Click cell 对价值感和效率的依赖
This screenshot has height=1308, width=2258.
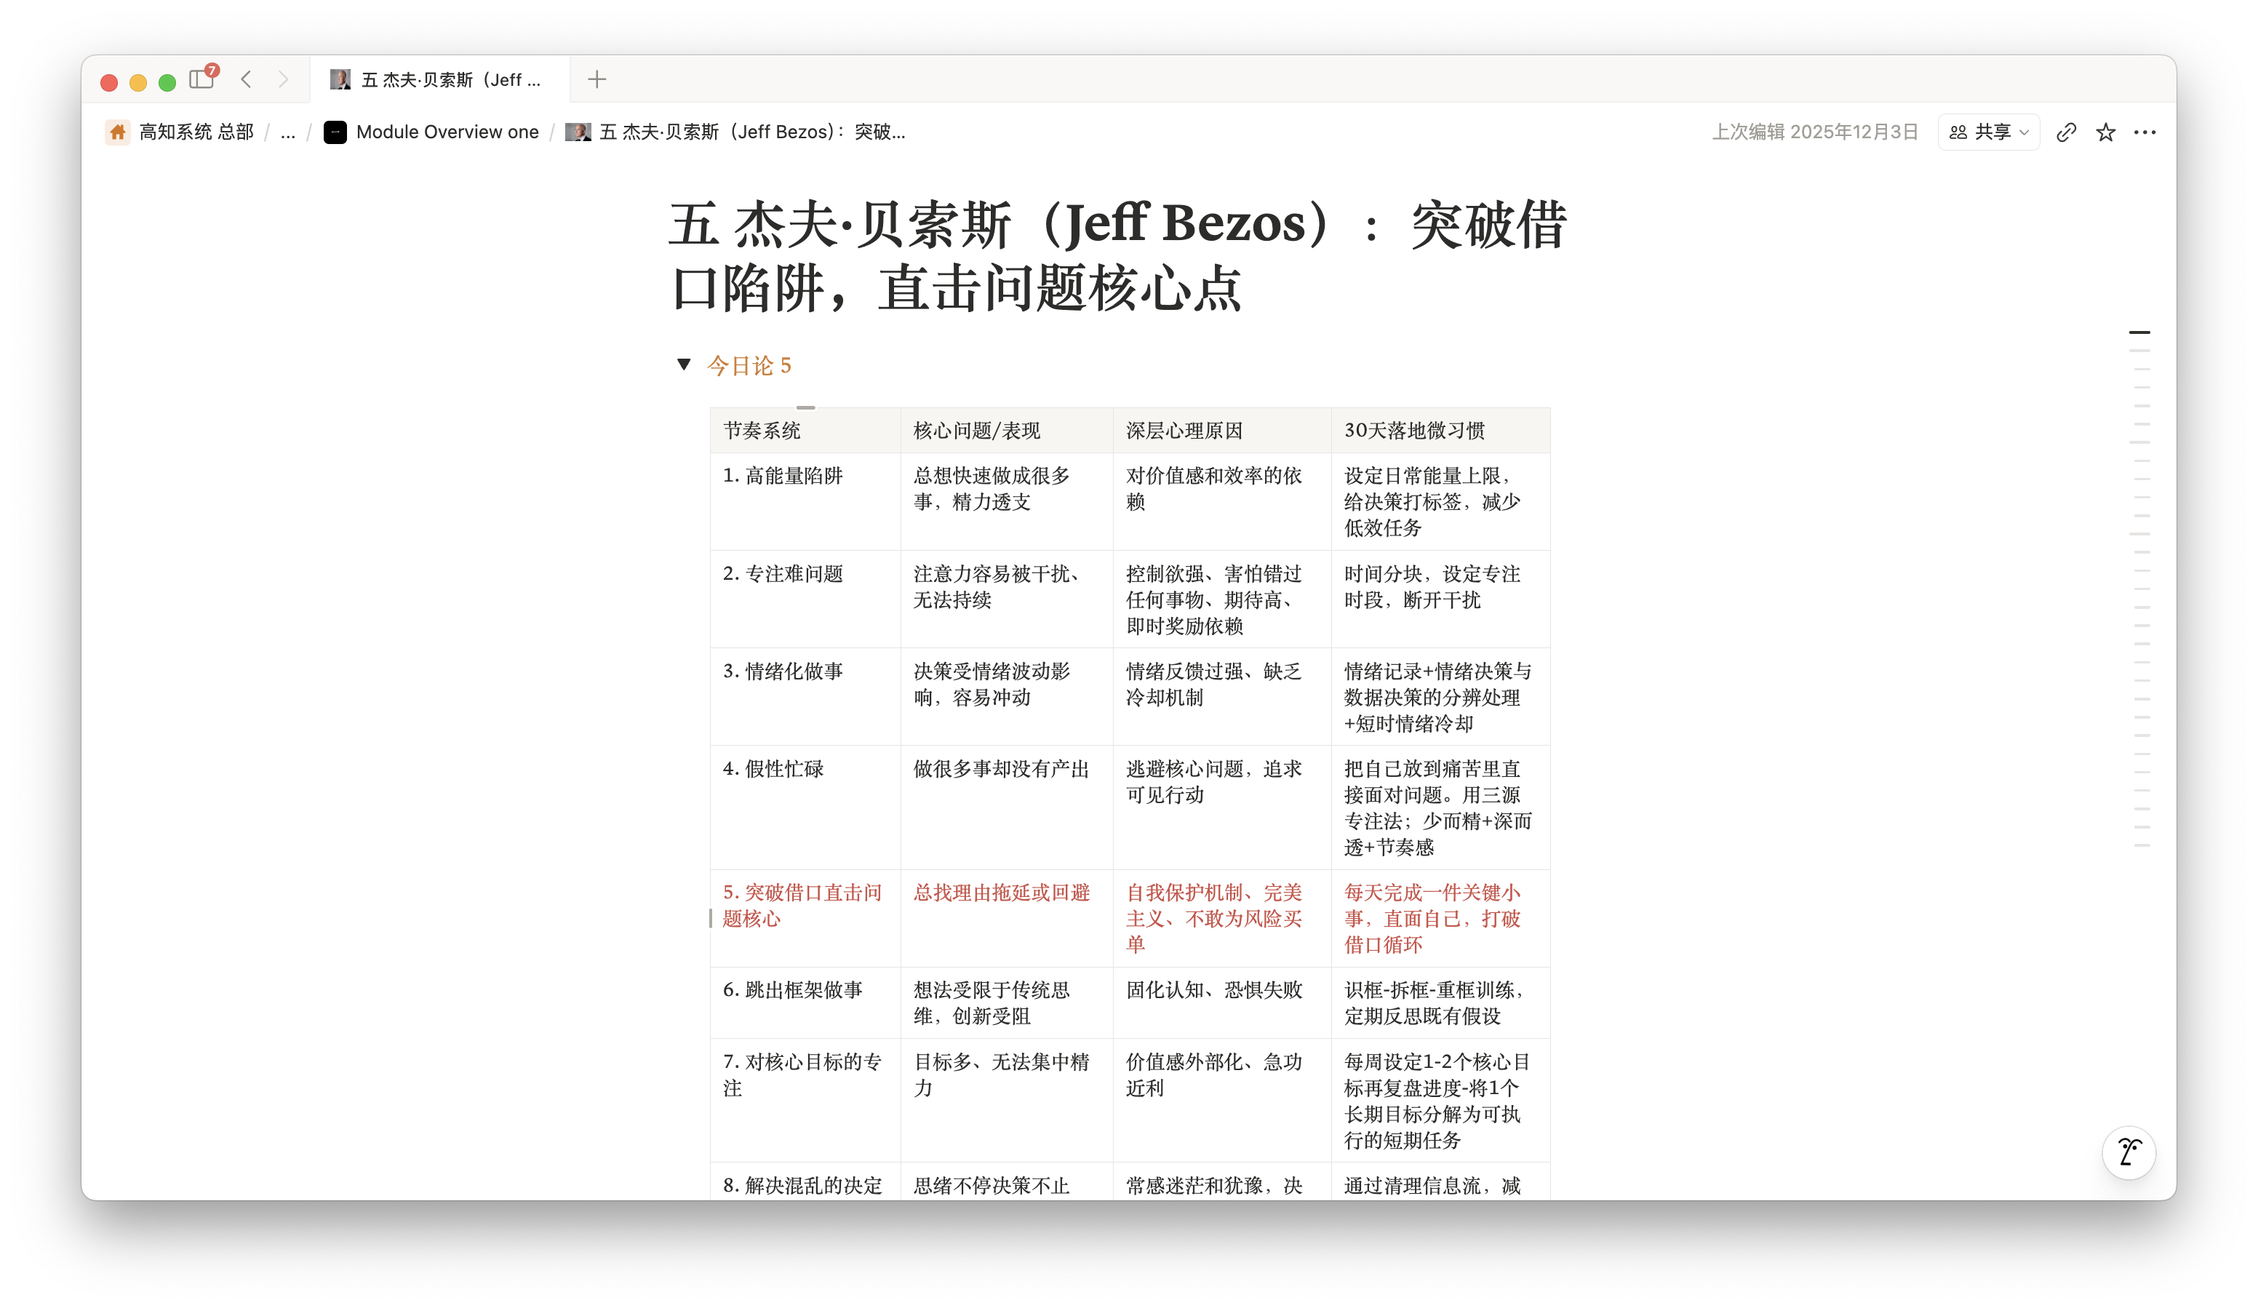[1222, 501]
